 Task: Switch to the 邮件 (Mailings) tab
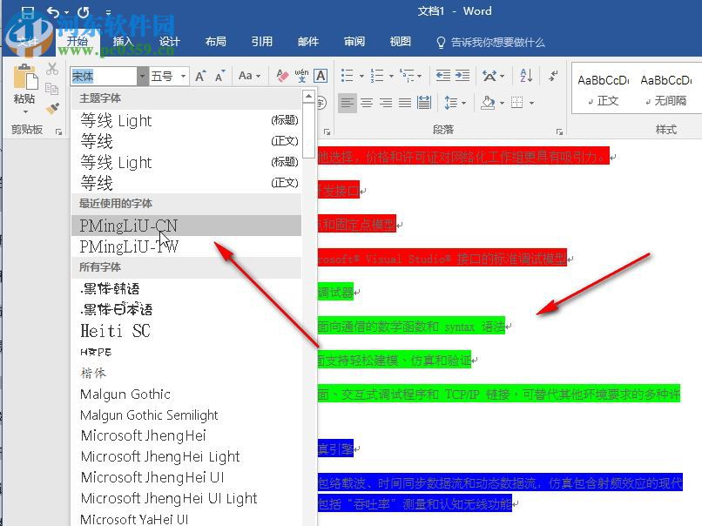[308, 42]
